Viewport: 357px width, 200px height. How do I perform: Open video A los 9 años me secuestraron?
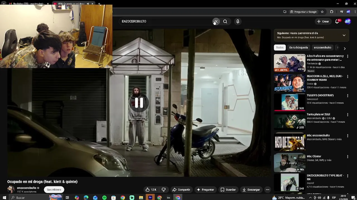click(x=325, y=58)
